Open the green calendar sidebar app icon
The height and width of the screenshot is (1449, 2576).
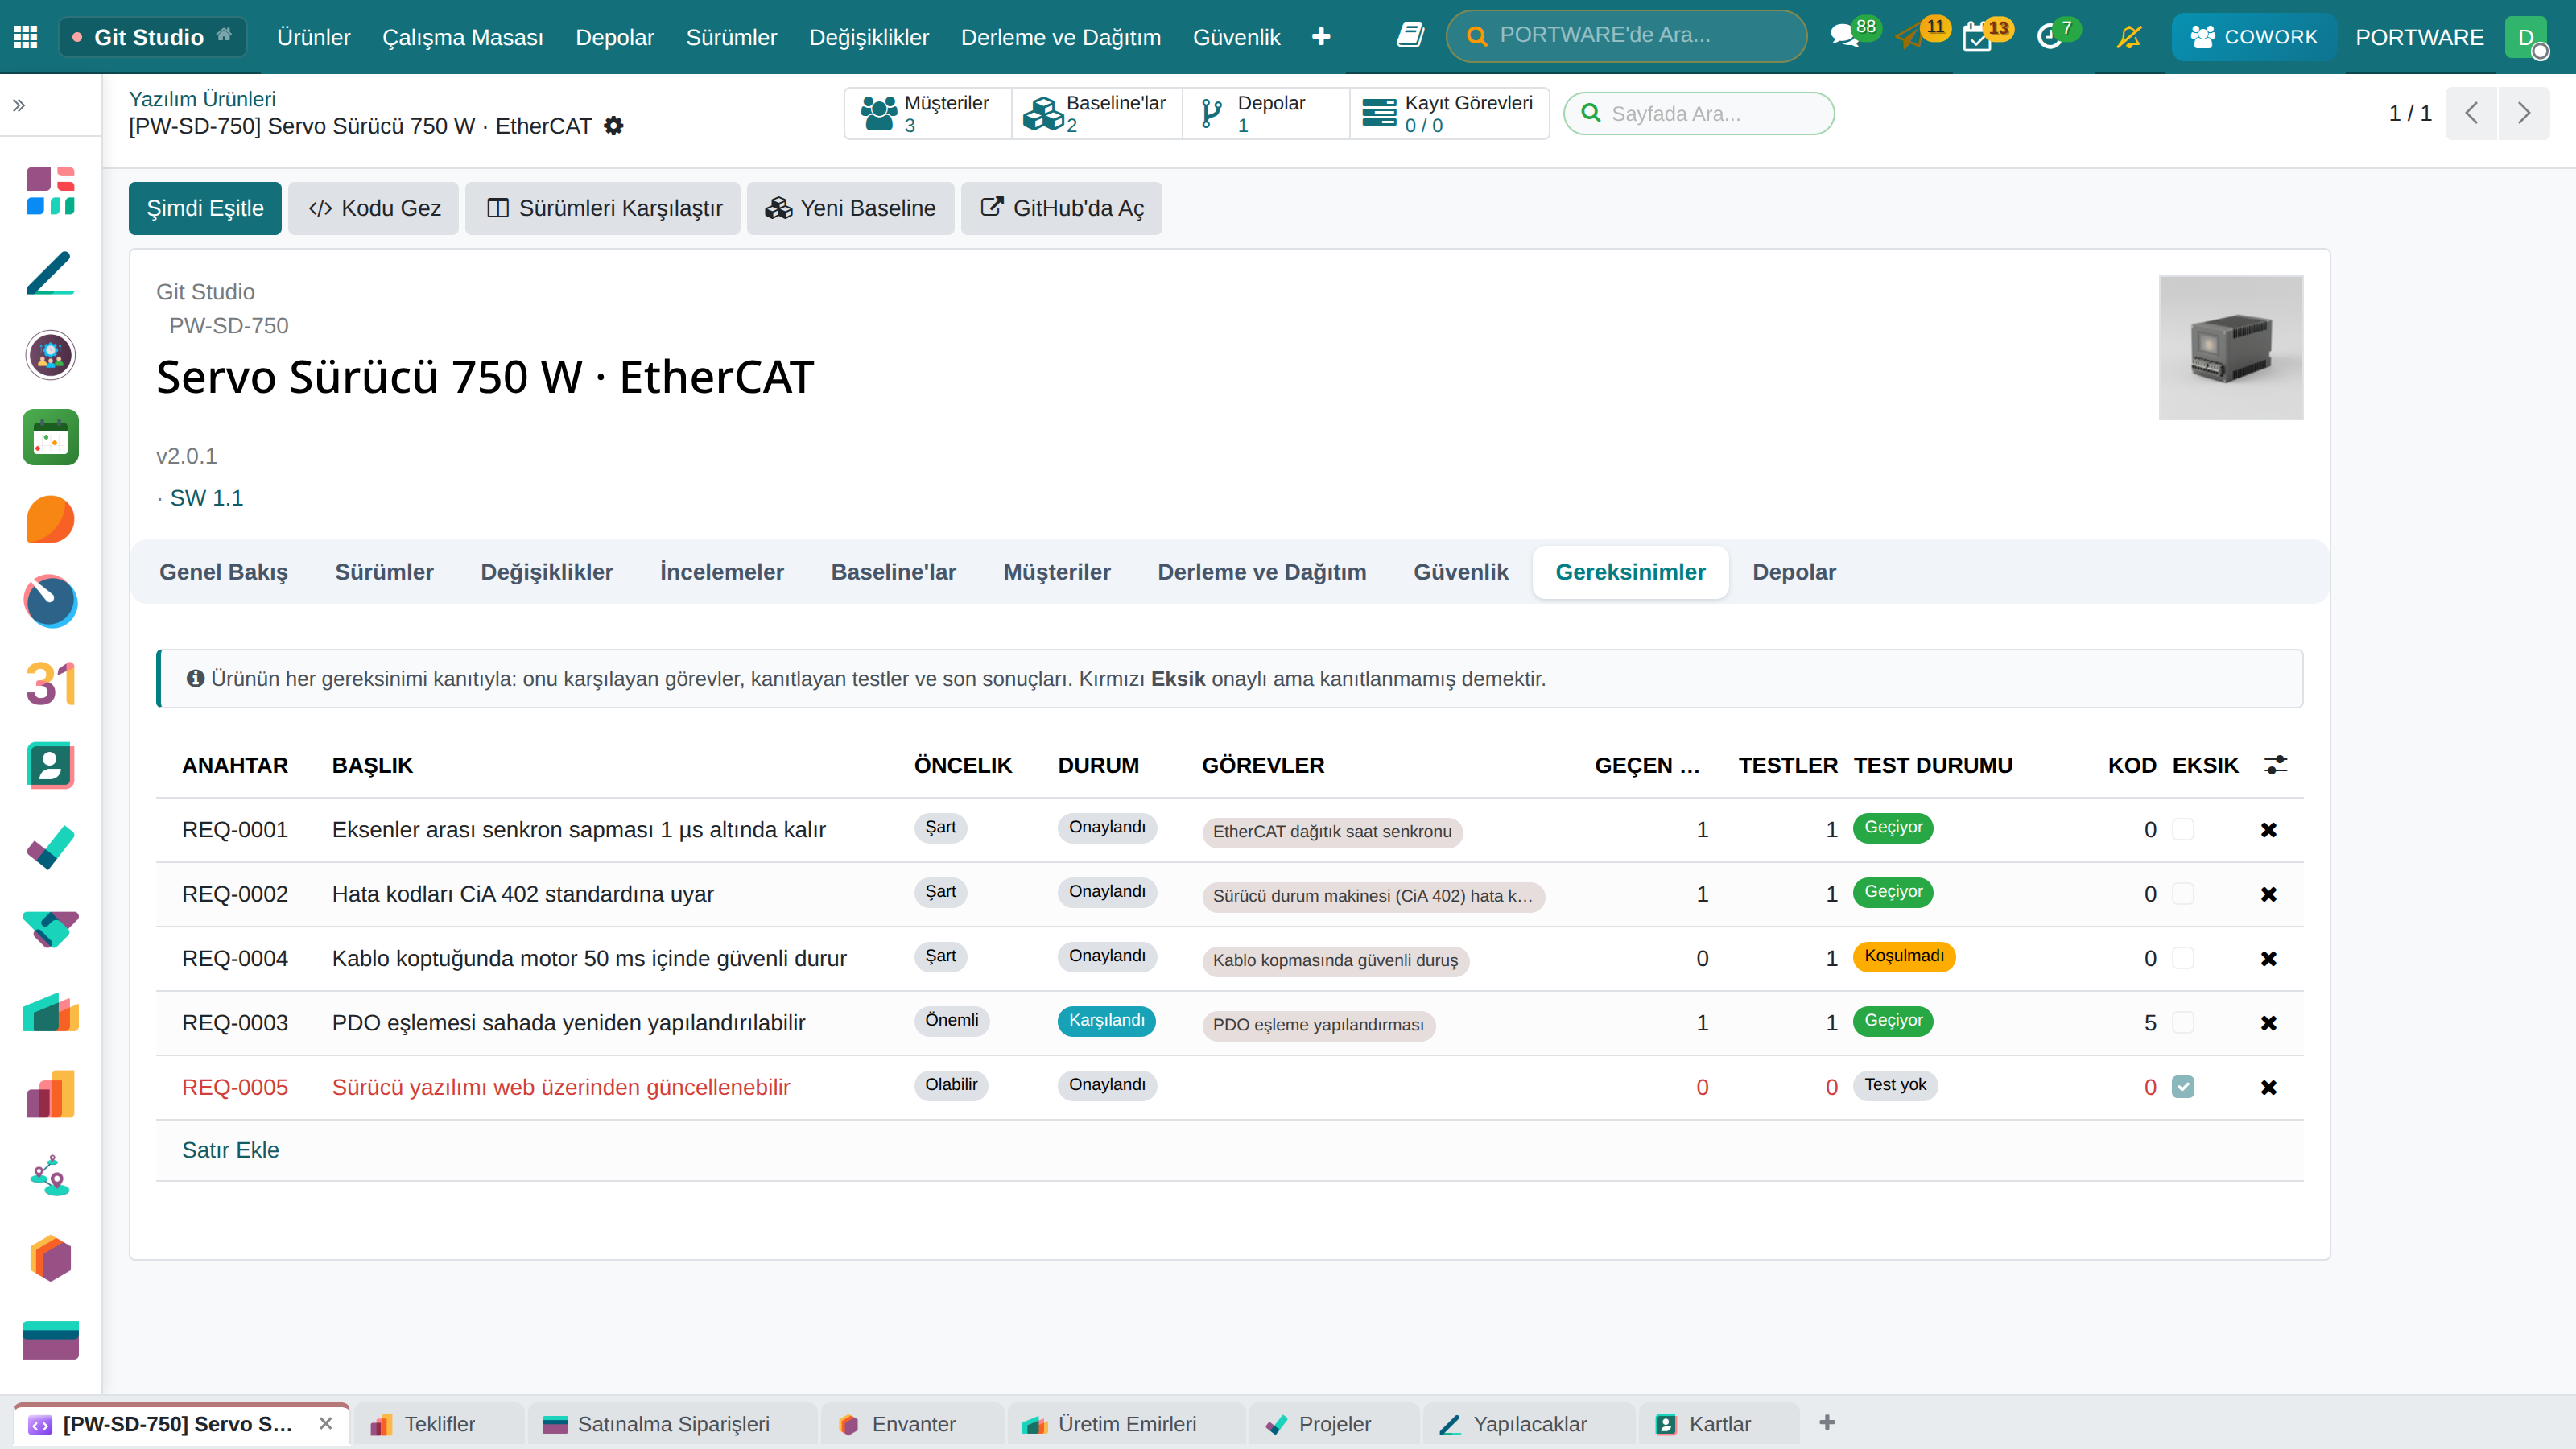[50, 437]
